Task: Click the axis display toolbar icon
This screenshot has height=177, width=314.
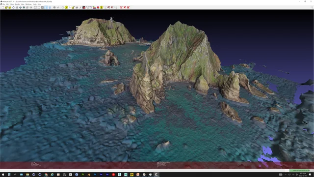Action: (x=58, y=7)
